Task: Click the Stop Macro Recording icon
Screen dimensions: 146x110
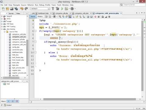Action: tap(99, 16)
